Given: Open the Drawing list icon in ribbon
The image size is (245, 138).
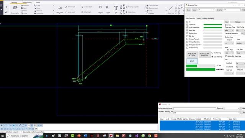Looking at the screenshot, I should pyautogui.click(x=15, y=8).
